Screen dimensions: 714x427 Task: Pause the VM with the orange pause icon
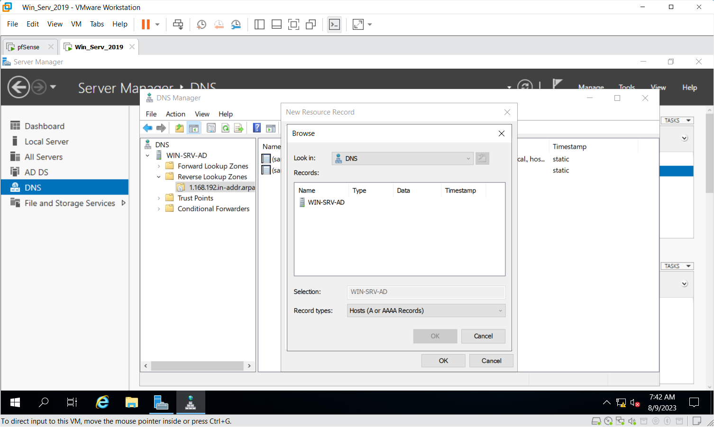[146, 24]
